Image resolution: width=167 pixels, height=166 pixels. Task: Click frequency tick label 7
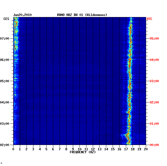coord(60,149)
